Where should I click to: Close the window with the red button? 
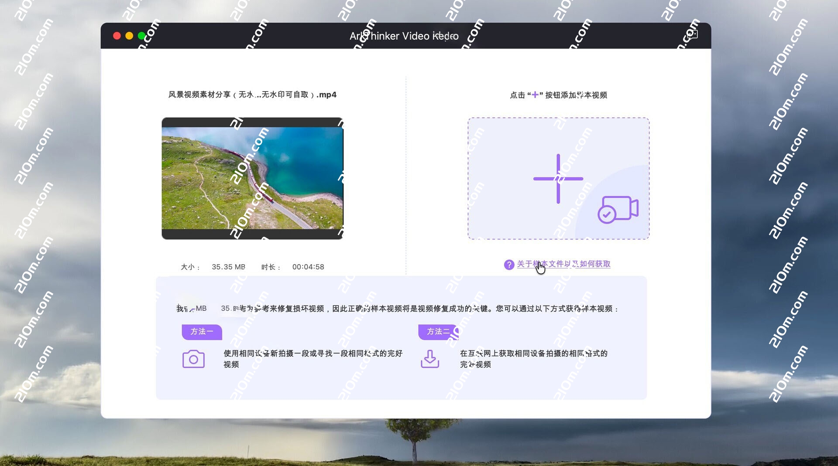point(117,36)
